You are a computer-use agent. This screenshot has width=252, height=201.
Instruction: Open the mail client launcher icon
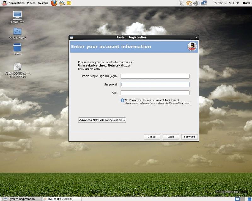(62, 3)
